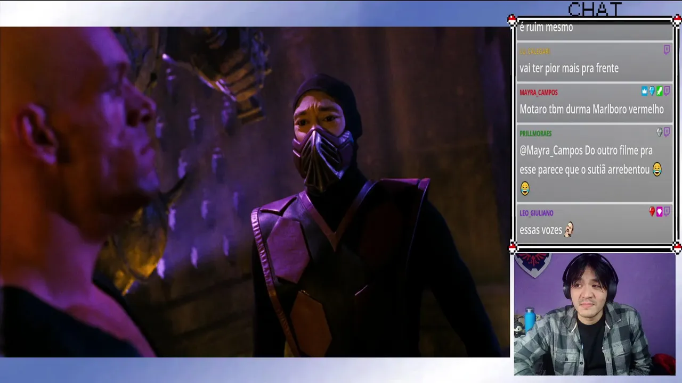Open MAYRA_CAMPOS's username in chat
Image resolution: width=682 pixels, height=383 pixels.
click(x=539, y=93)
